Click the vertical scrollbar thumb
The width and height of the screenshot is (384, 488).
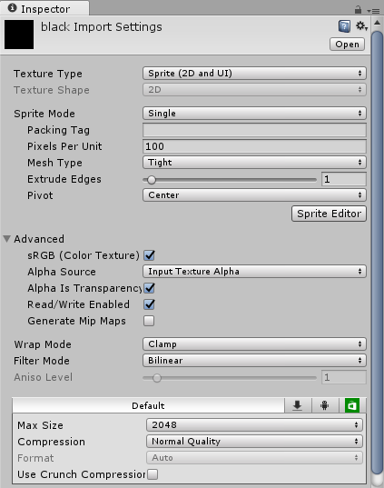378,252
